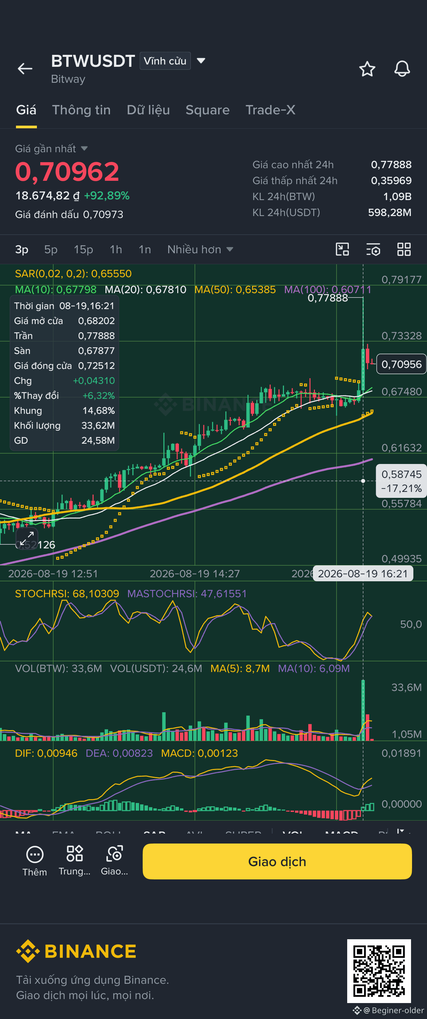This screenshot has width=427, height=1019.
Task: Open the chart drawing tools icon
Action: 342,250
